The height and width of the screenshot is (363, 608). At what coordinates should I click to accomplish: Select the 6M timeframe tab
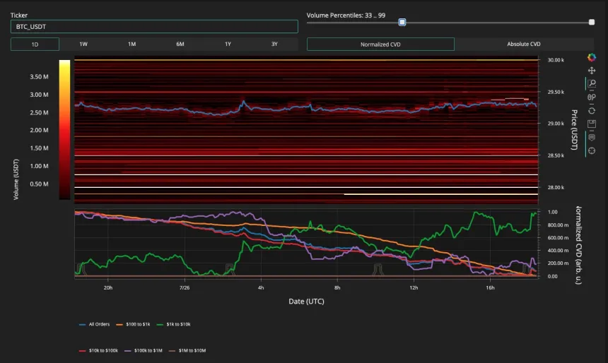[x=180, y=44]
